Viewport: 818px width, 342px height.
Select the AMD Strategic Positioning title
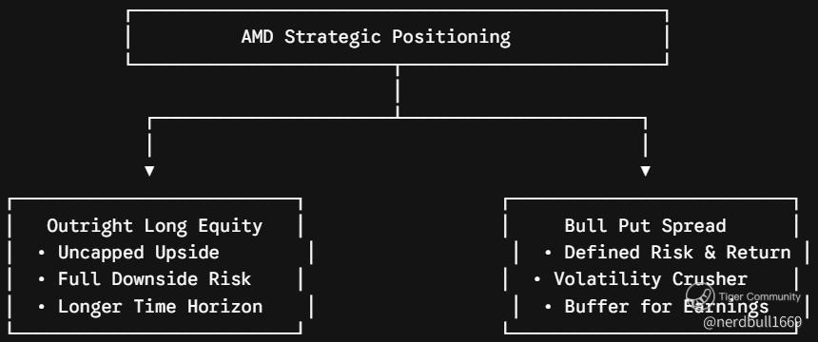coord(376,38)
